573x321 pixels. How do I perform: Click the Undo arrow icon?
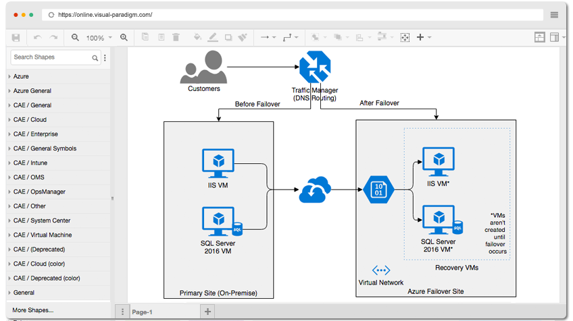point(37,38)
